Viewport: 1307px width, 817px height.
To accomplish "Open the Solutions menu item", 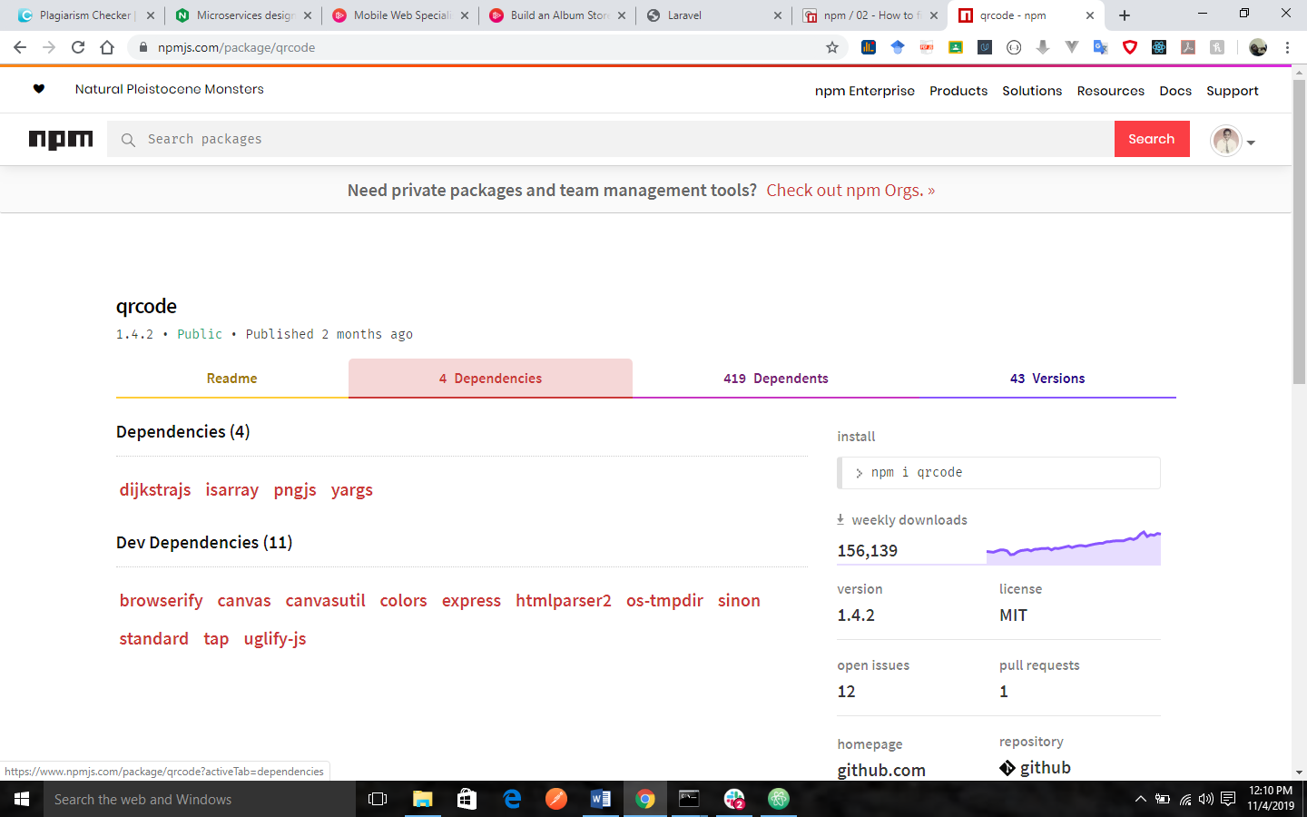I will (x=1032, y=91).
